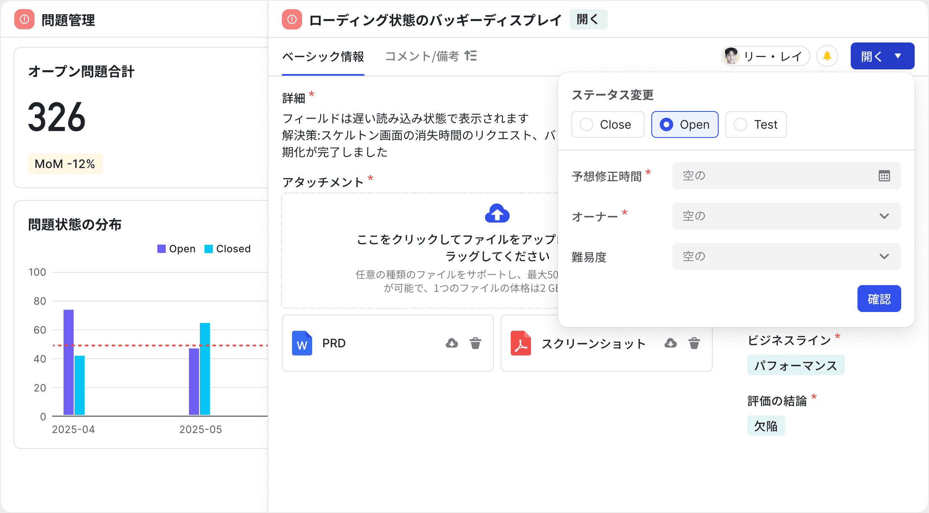The image size is (929, 513).
Task: Click the issue alert icon beside 問題管理
Action: 24,19
